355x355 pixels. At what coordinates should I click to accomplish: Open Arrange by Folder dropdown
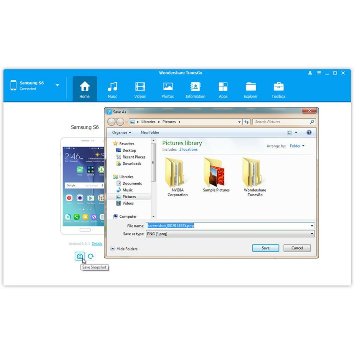(297, 146)
